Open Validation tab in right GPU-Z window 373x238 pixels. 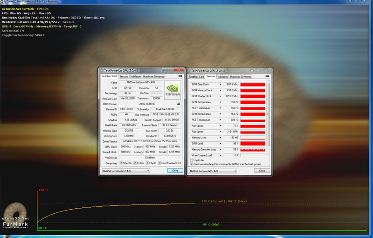[x=222, y=77]
